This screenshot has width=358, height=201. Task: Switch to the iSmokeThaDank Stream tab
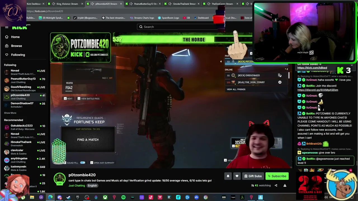182,4
